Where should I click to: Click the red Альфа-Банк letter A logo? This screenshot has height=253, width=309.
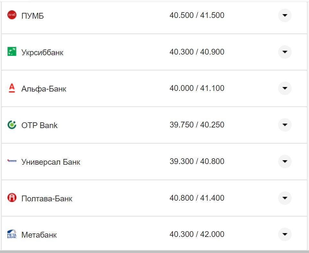coord(12,88)
